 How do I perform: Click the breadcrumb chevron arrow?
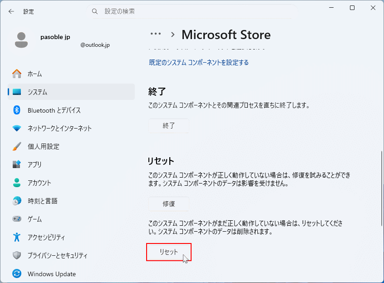173,35
